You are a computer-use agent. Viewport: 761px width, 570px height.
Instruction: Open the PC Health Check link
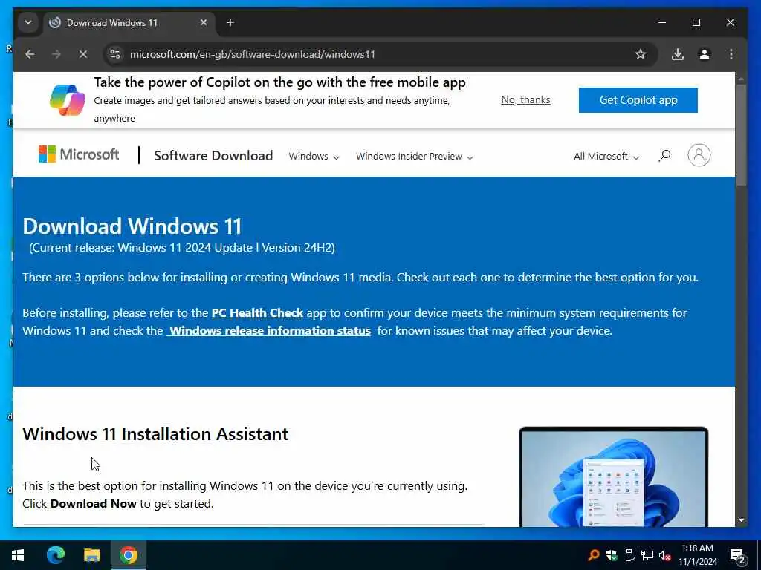tap(257, 313)
